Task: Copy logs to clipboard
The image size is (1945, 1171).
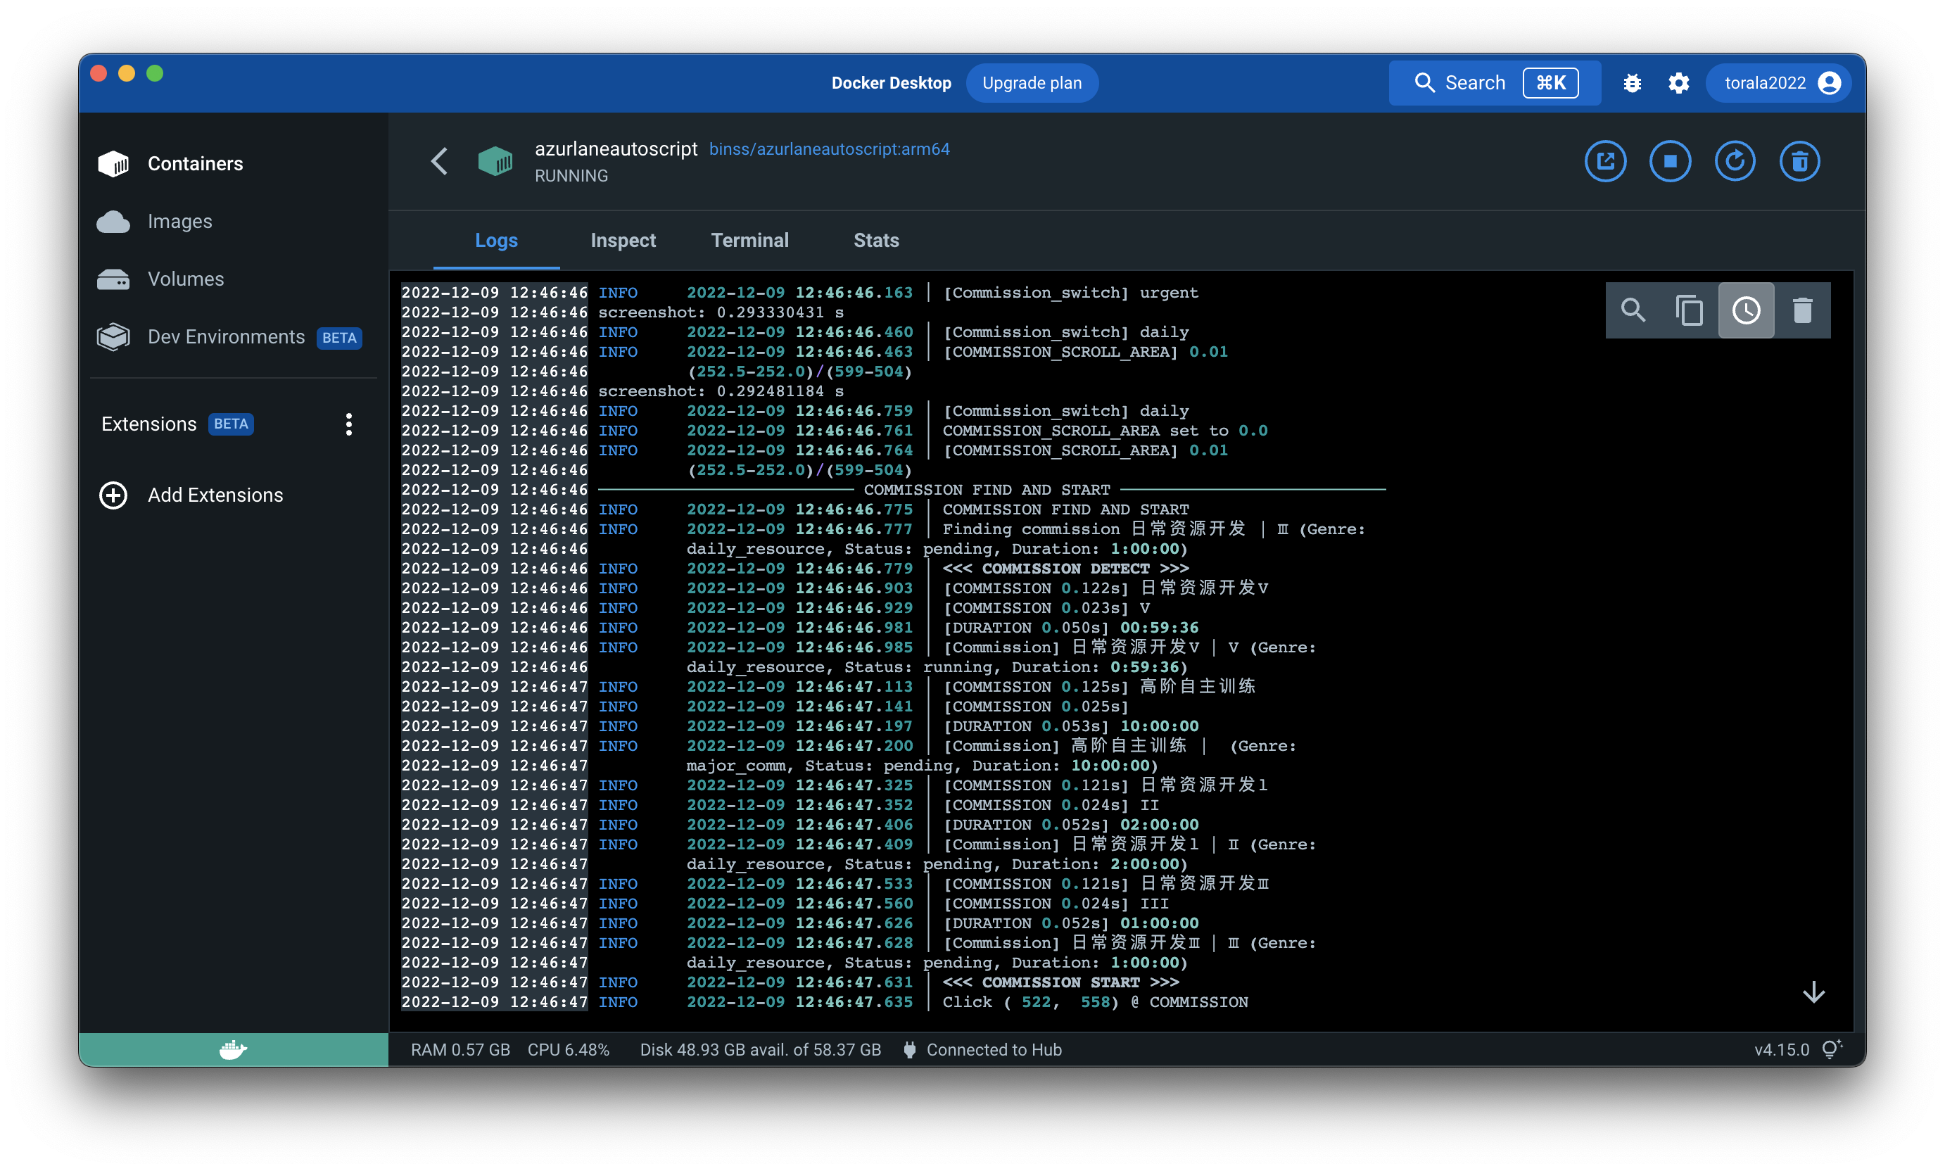Action: (1690, 310)
